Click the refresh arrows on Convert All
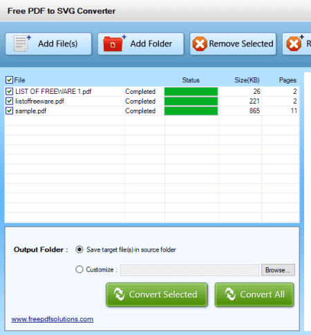The height and width of the screenshot is (335, 311). 230,294
